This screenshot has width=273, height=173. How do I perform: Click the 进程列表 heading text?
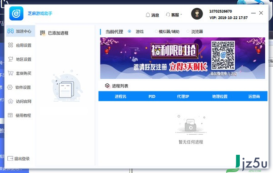pos(120,86)
